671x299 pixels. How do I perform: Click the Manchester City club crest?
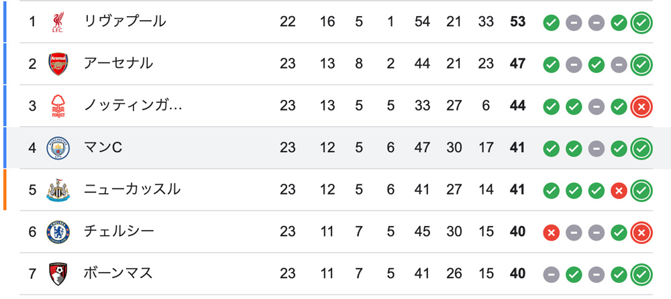point(58,148)
